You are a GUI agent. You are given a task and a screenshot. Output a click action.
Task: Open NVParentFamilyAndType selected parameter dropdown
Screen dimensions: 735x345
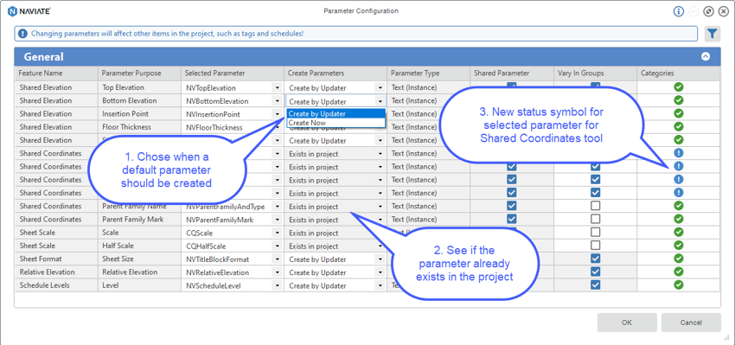pyautogui.click(x=277, y=207)
